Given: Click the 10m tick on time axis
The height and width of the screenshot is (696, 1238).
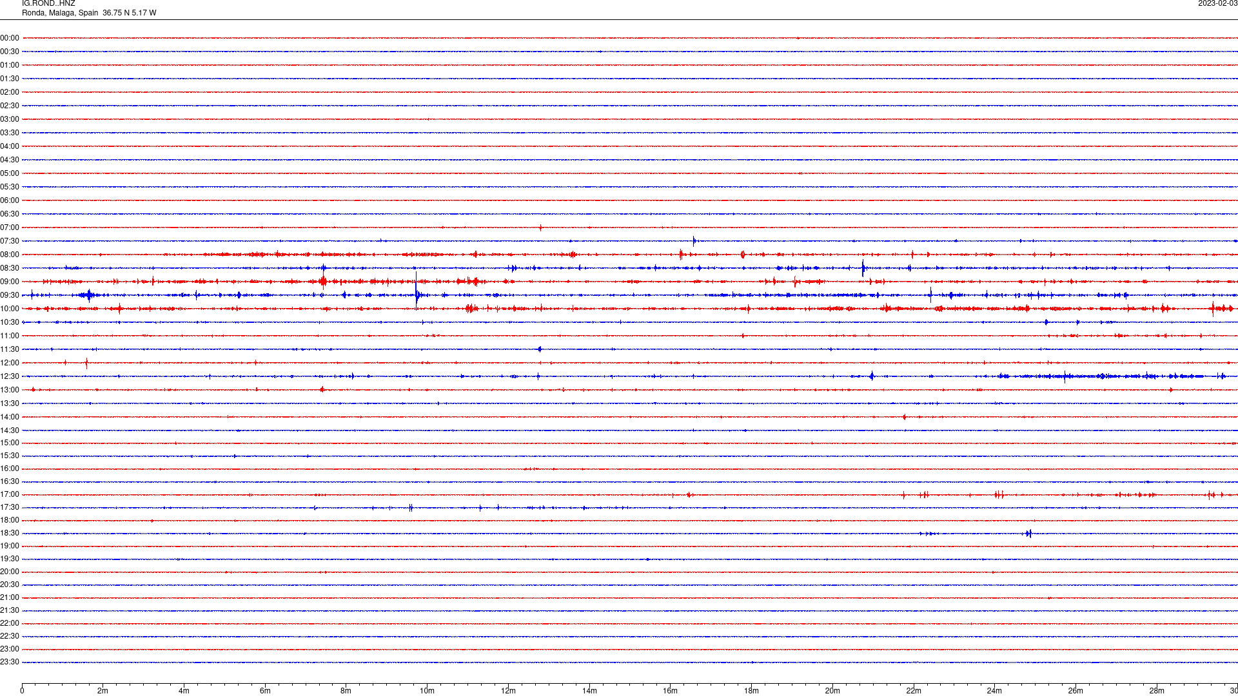Looking at the screenshot, I should [427, 691].
